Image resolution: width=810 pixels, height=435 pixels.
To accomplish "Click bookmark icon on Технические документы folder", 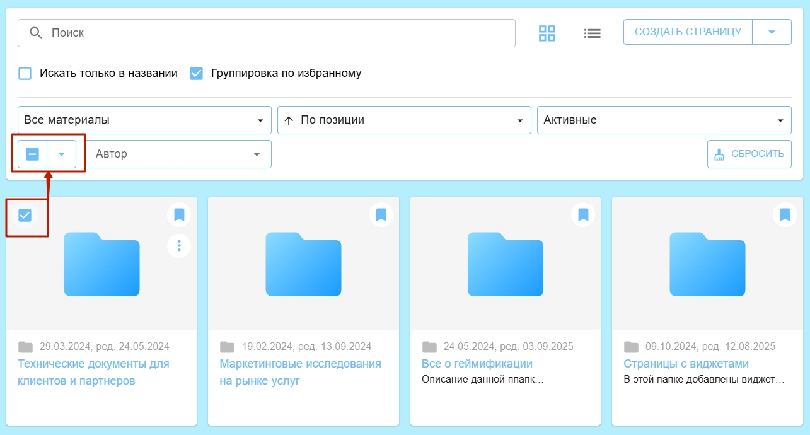I will 179,215.
